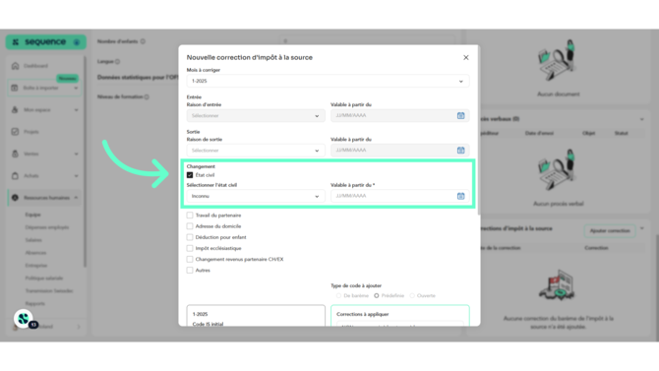Click the Sortie Valable à partir du field
The height and width of the screenshot is (371, 659).
[399, 151]
